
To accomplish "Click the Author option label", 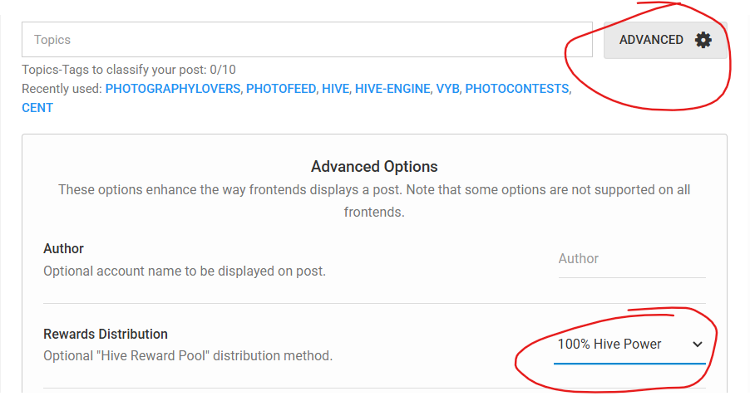I will coord(64,248).
